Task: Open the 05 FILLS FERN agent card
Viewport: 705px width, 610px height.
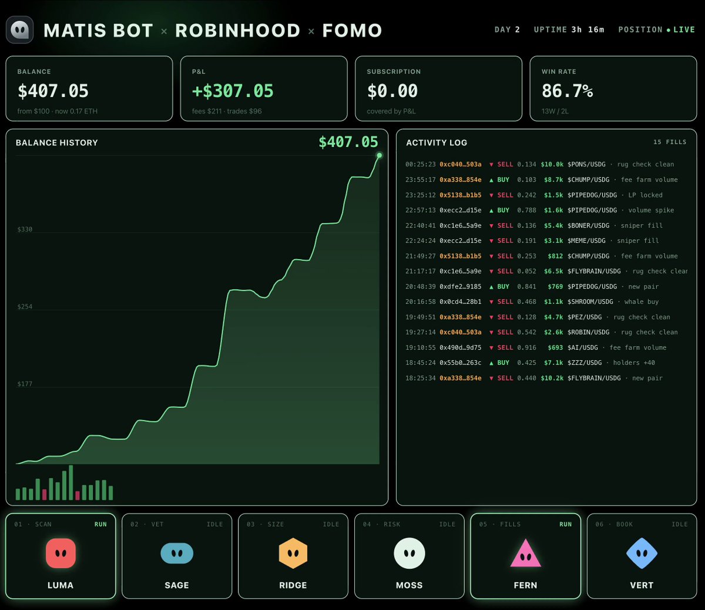Action: 525,556
